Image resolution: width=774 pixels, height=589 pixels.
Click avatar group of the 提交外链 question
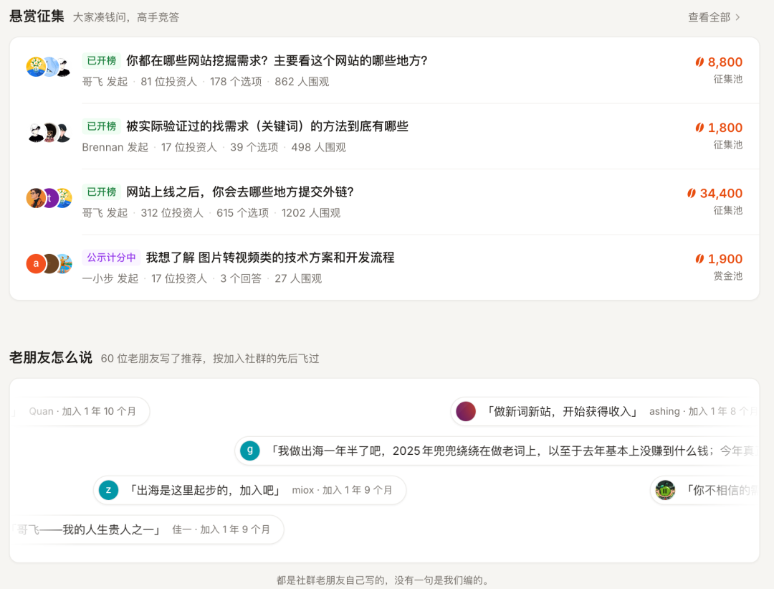(49, 198)
